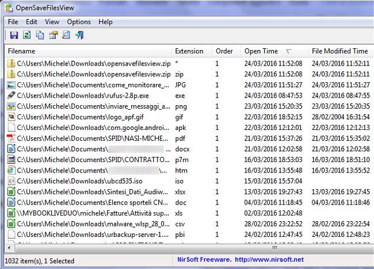The width and height of the screenshot is (374, 269).
Task: Click modified time 21/03/2016 15:35:02
Action: coord(341,138)
